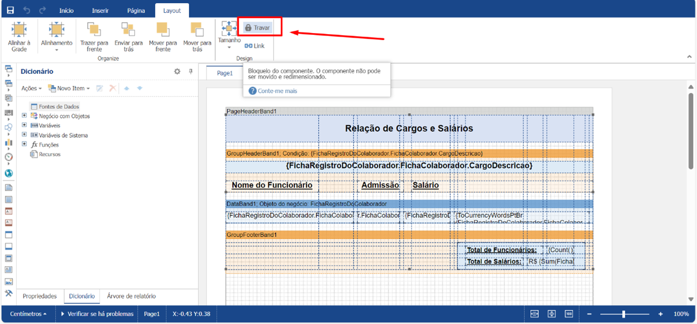Select the Total de Salários label
The width and height of the screenshot is (697, 324).
click(494, 261)
